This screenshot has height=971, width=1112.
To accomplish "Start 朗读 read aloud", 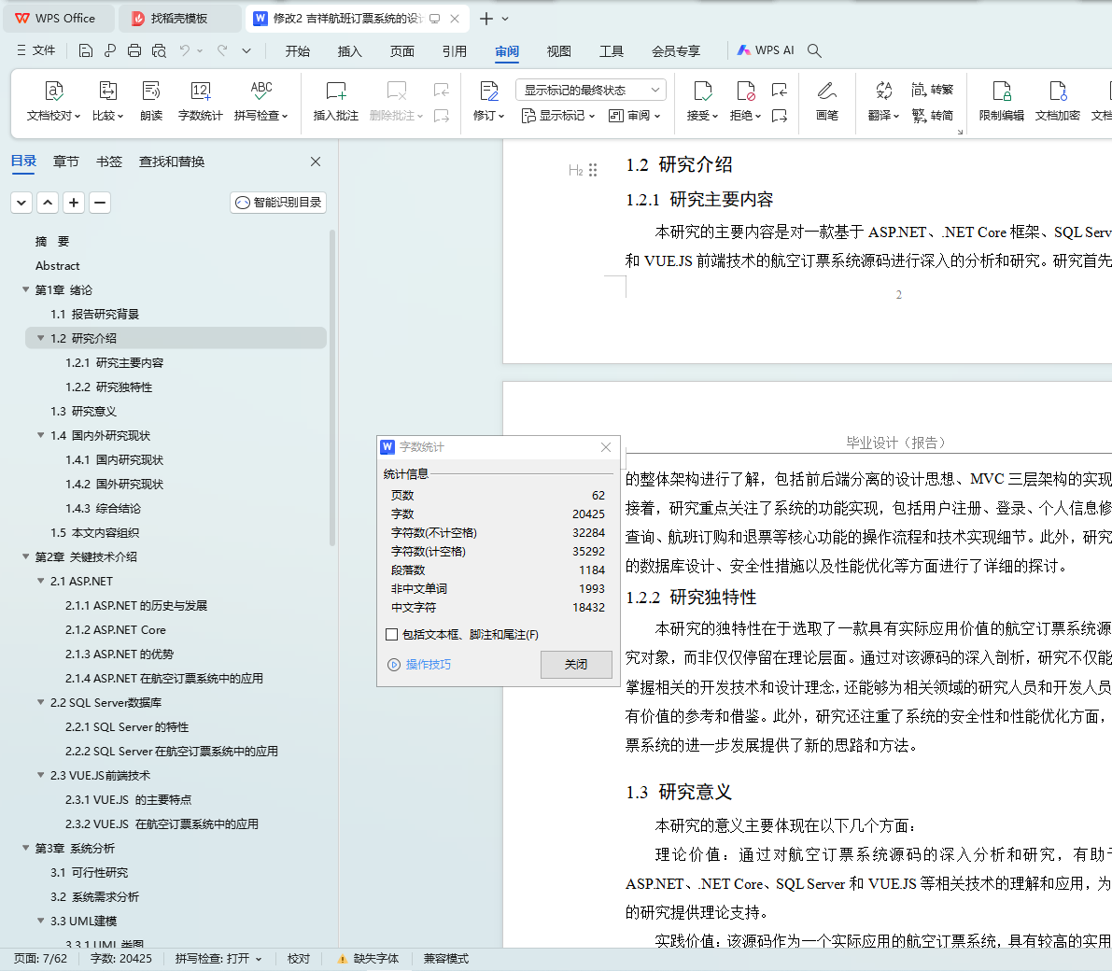I will 151,100.
